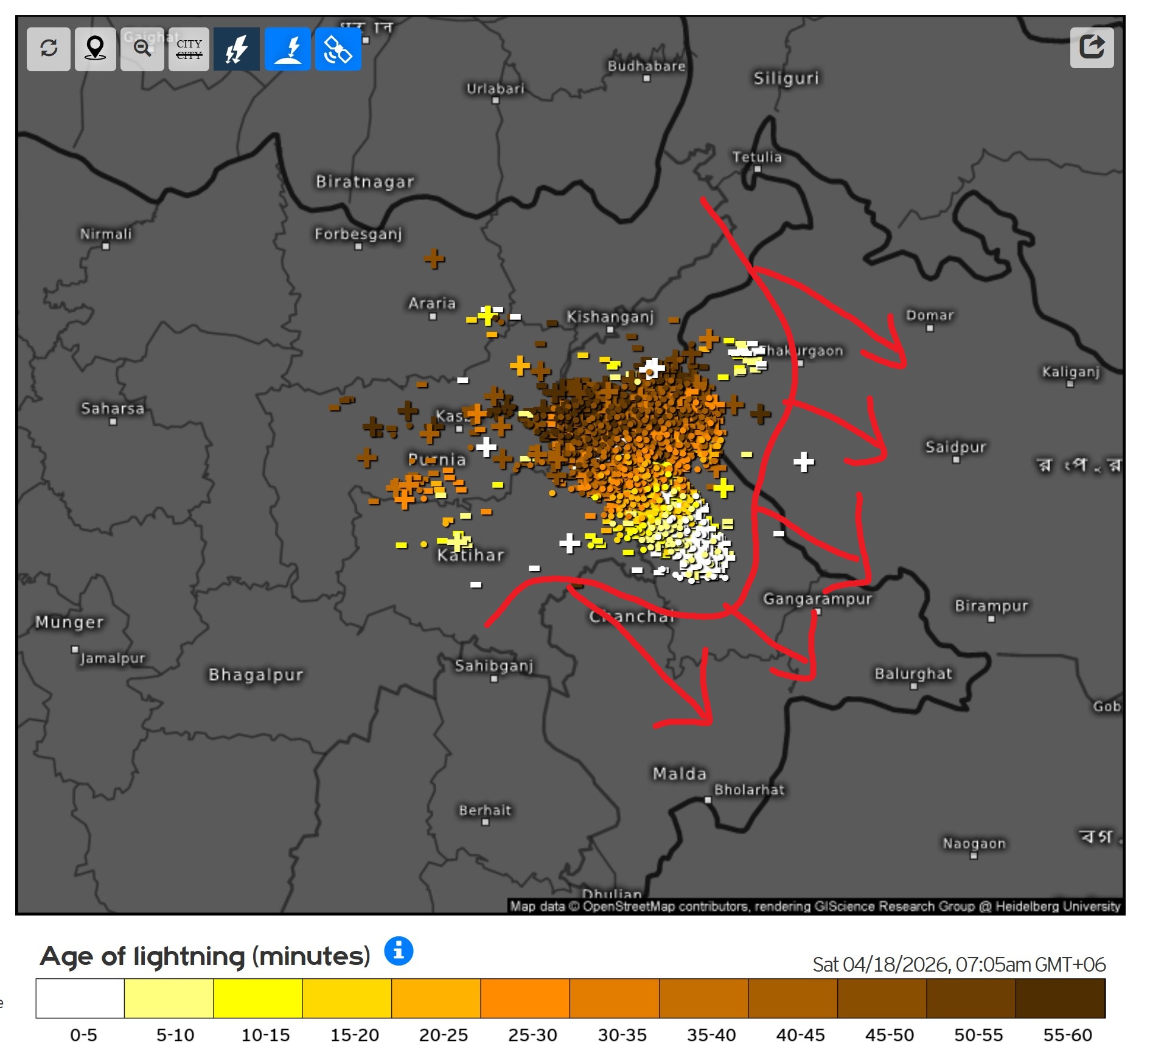Click the Bhagalpur city label

coord(256,675)
